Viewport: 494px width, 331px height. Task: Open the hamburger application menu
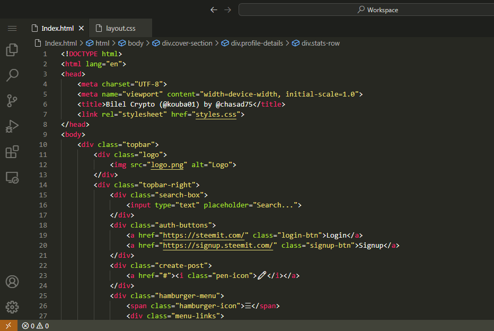tap(12, 29)
